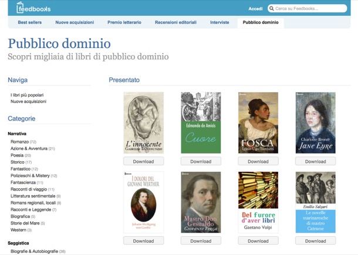Download Fosca
This screenshot has height=255, width=358.
(258, 161)
